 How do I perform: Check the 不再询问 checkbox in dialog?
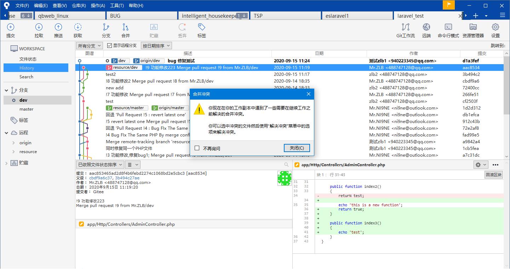[197, 148]
